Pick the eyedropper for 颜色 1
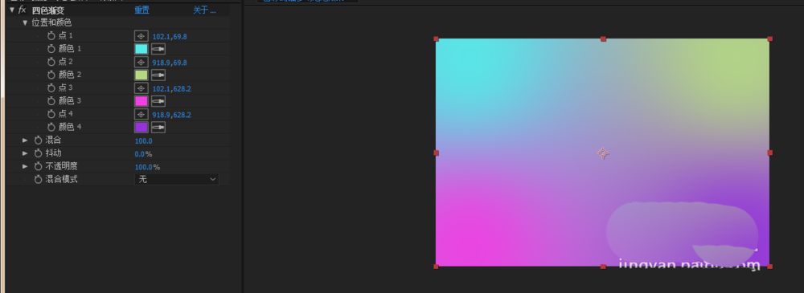Viewport: 804px width, 293px height. click(x=158, y=49)
